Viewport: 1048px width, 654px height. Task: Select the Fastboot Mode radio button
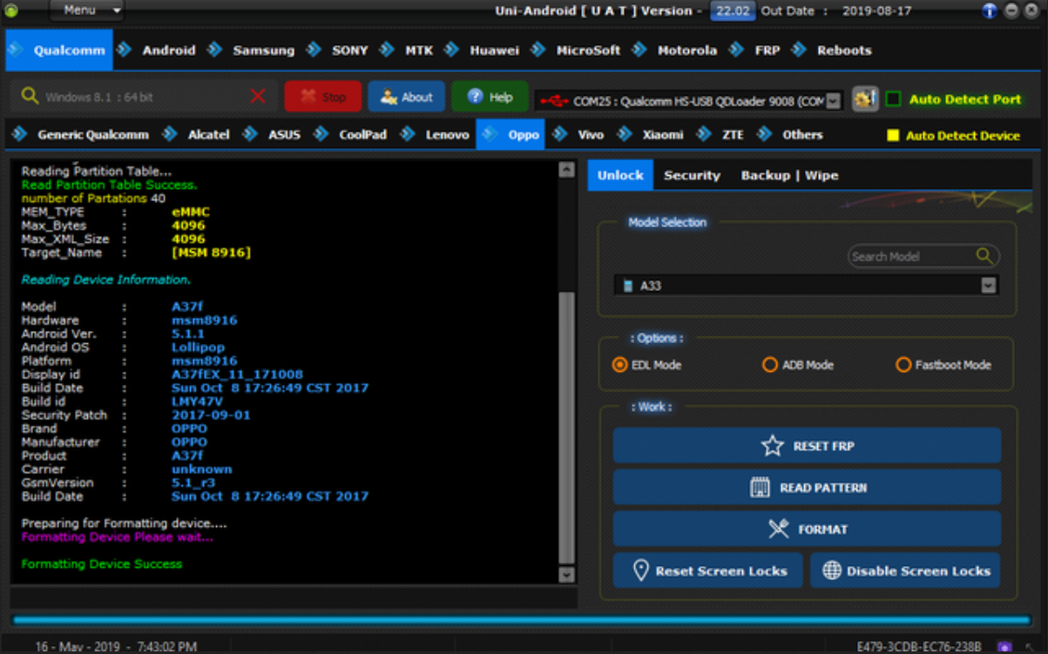[x=903, y=365]
